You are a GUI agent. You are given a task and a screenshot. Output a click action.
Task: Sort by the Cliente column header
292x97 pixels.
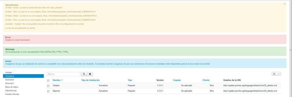206,80
